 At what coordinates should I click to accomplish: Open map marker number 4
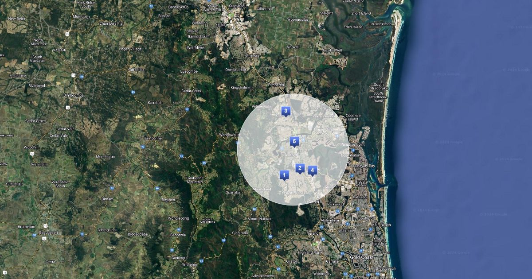point(313,170)
